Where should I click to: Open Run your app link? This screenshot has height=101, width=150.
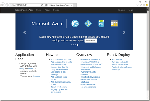click(117, 59)
